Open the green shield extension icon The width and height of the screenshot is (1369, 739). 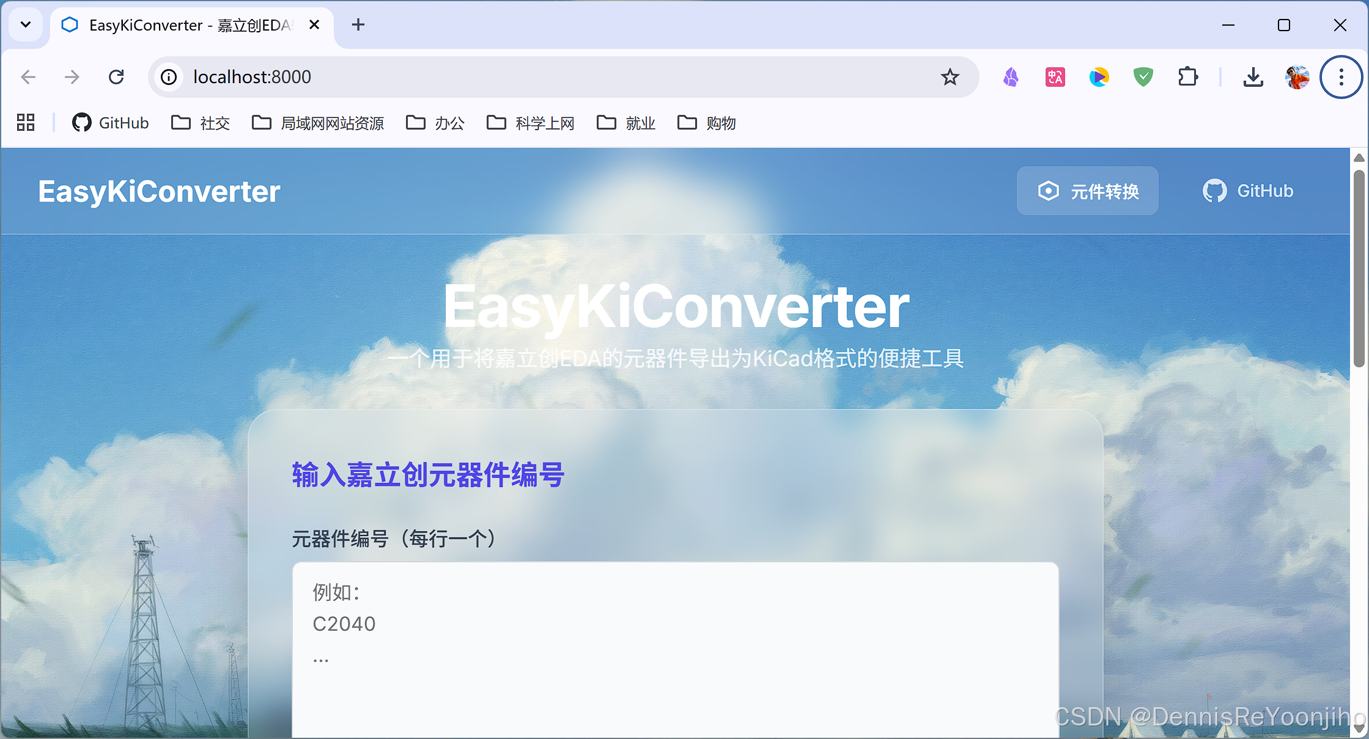point(1143,77)
